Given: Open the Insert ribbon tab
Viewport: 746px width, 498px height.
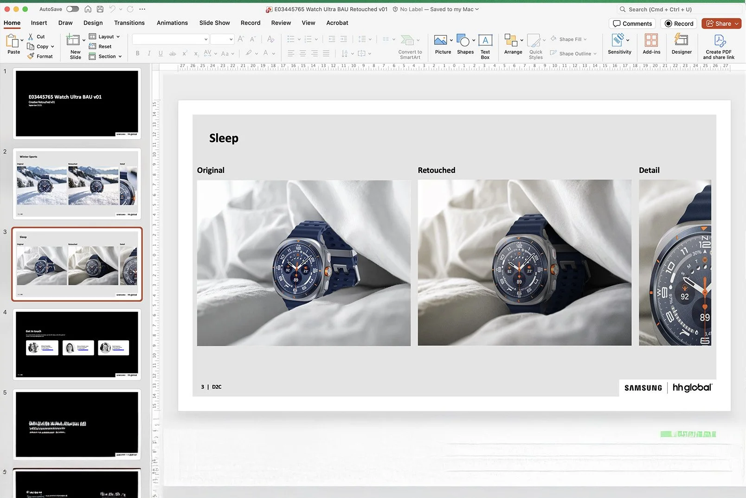Looking at the screenshot, I should coord(39,23).
